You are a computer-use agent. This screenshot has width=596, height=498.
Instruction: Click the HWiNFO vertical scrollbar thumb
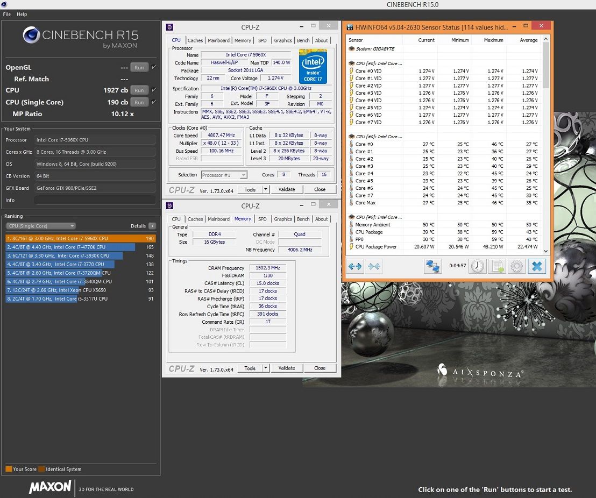pos(546,66)
